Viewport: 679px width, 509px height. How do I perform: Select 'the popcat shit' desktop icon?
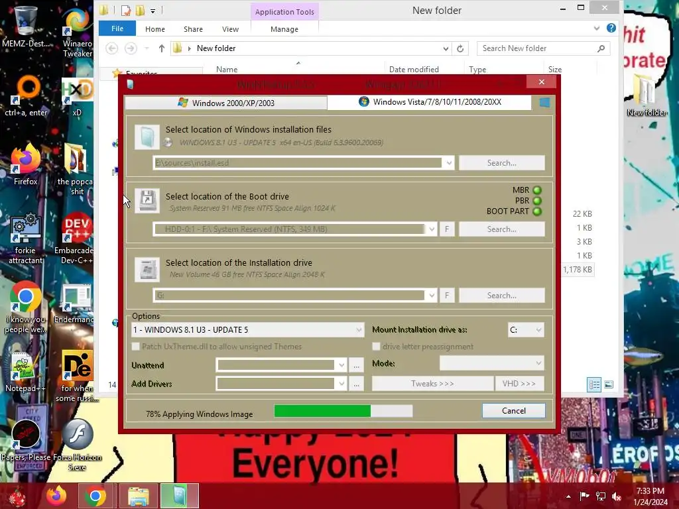pos(76,169)
